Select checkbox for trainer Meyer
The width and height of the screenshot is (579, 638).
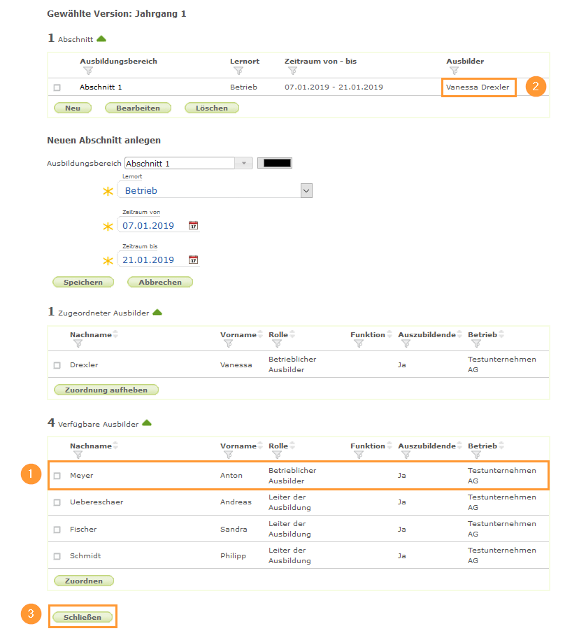coord(57,476)
